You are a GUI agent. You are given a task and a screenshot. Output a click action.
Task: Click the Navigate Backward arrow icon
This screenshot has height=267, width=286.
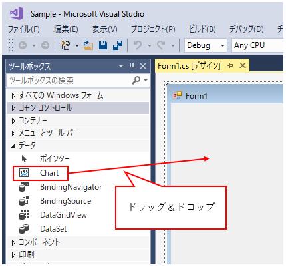[x=23, y=45]
